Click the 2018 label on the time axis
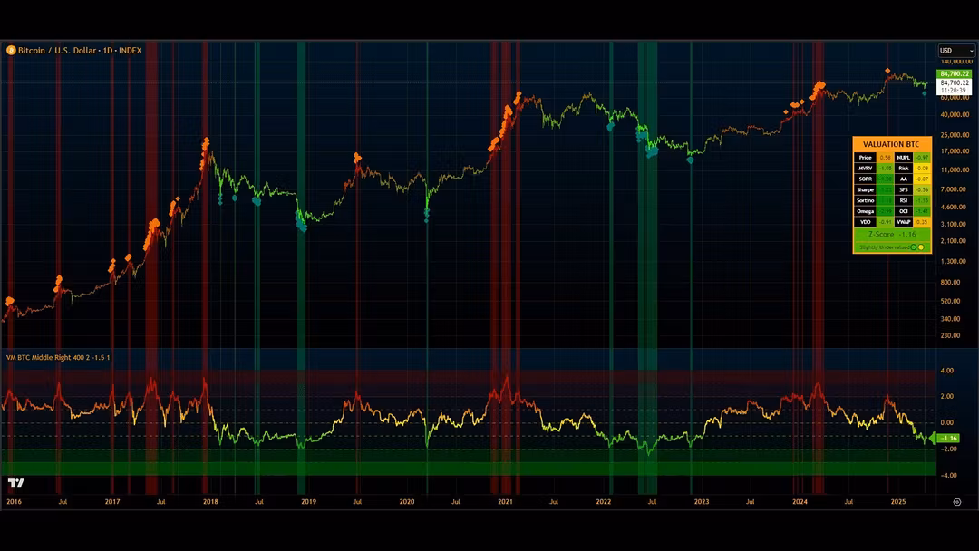The width and height of the screenshot is (979, 551). pyautogui.click(x=209, y=501)
